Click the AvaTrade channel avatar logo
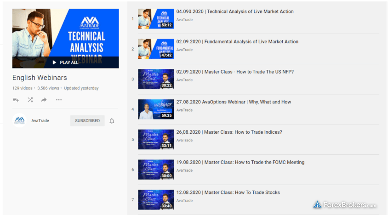388x215 pixels. tap(20, 120)
